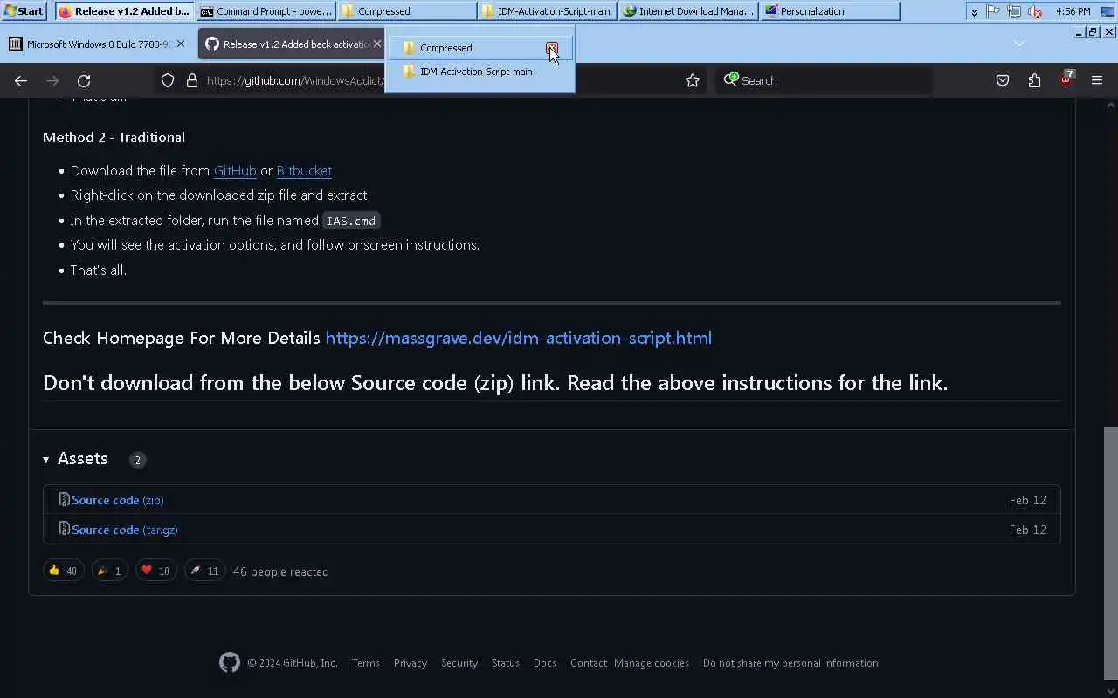Click the GitHub footer logo
This screenshot has width=1118, height=698.
[230, 663]
